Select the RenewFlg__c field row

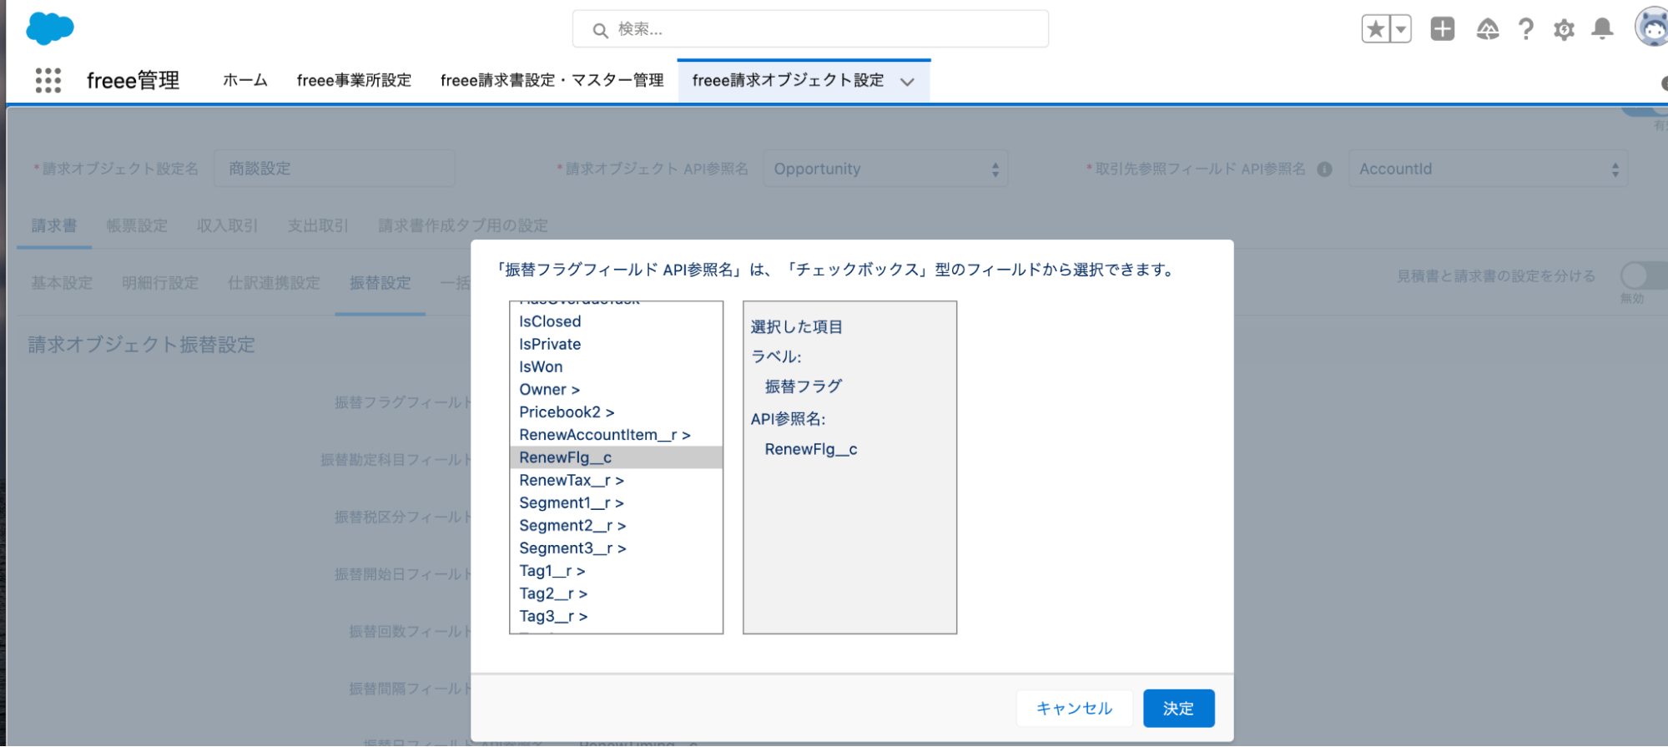pos(616,457)
